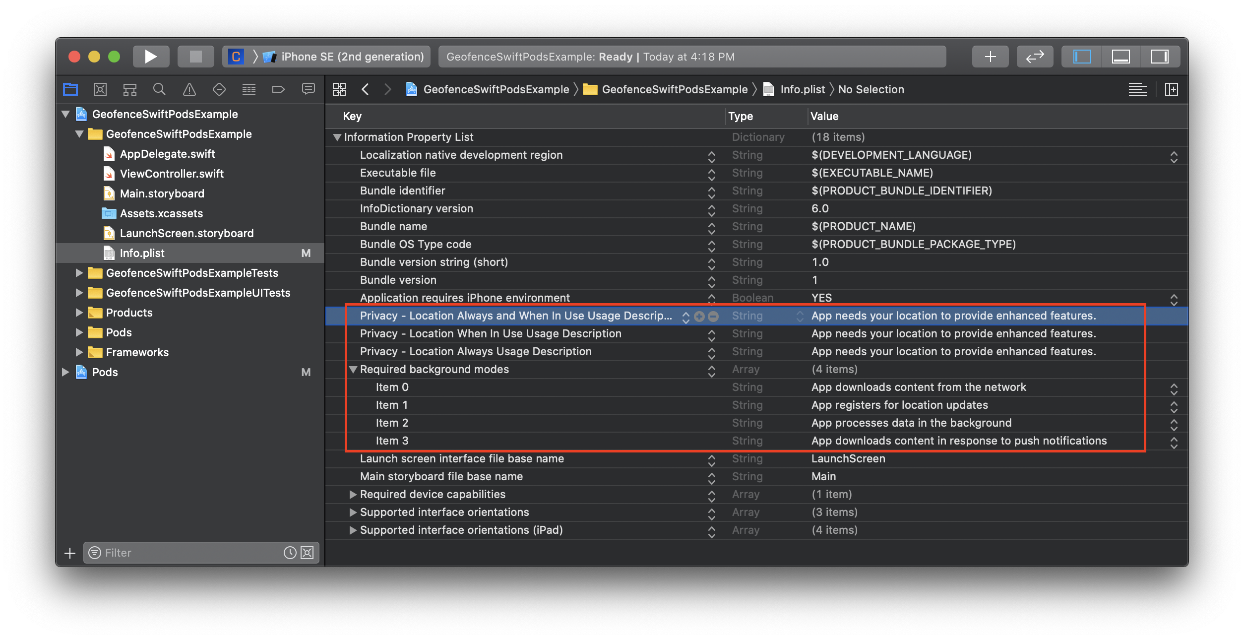The height and width of the screenshot is (640, 1244).
Task: Click the Library plus button in toolbar
Action: click(990, 57)
